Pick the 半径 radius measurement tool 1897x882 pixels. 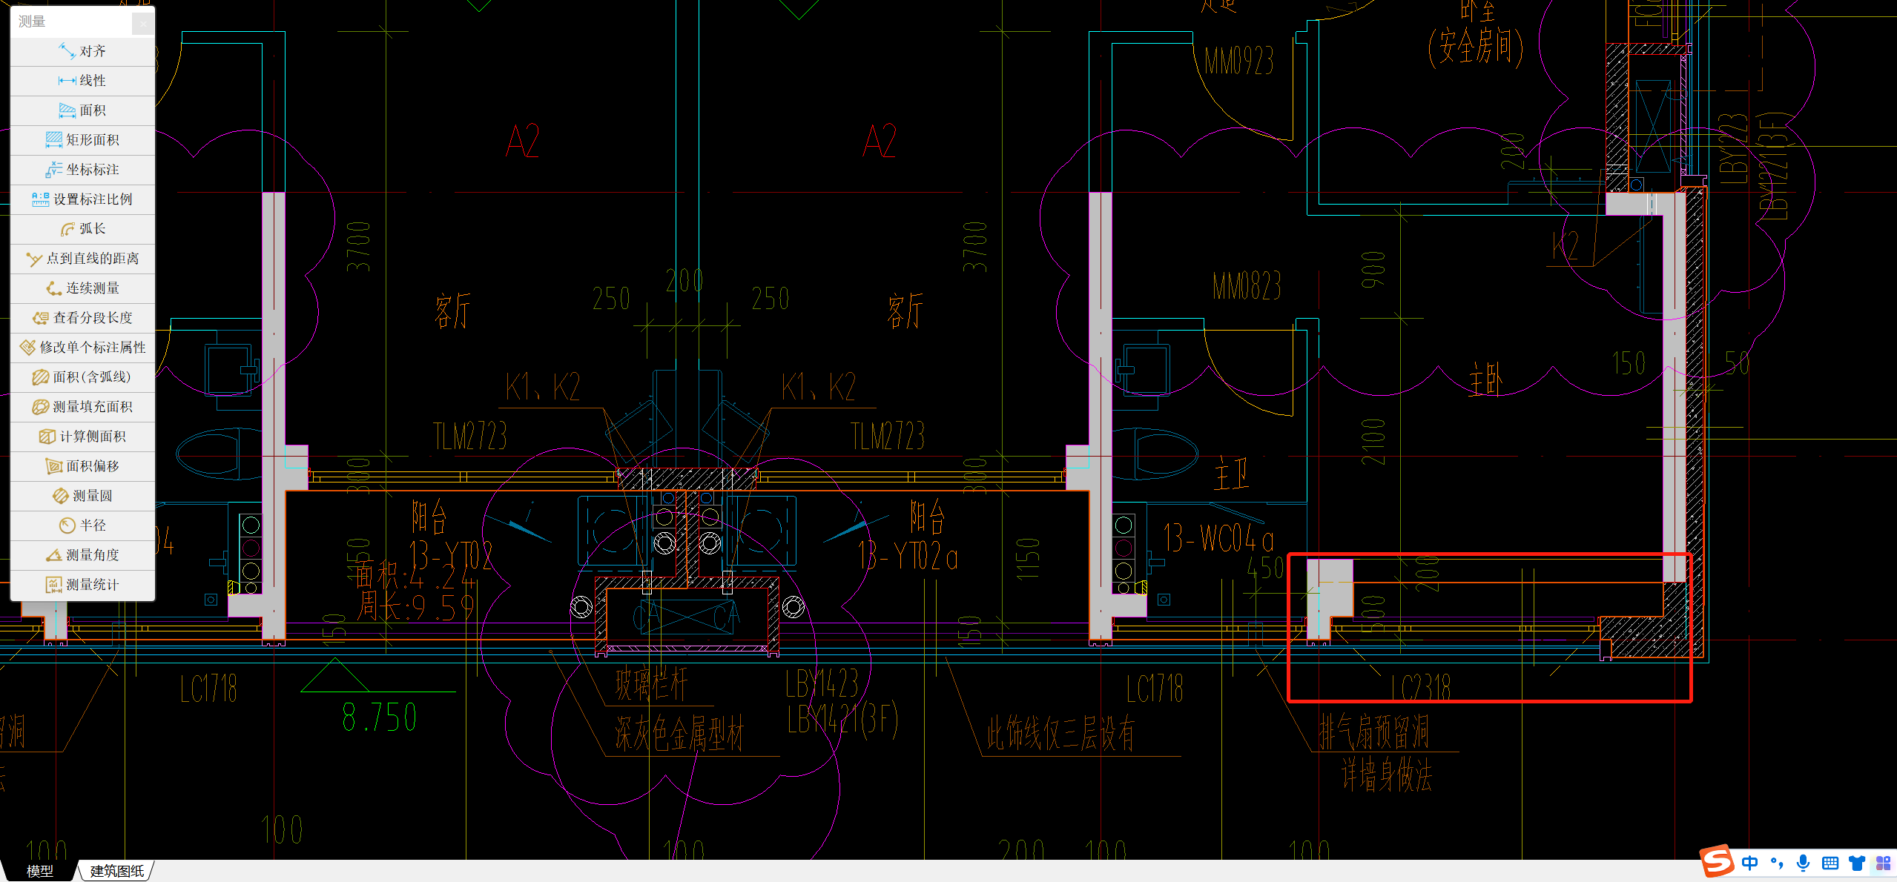82,525
